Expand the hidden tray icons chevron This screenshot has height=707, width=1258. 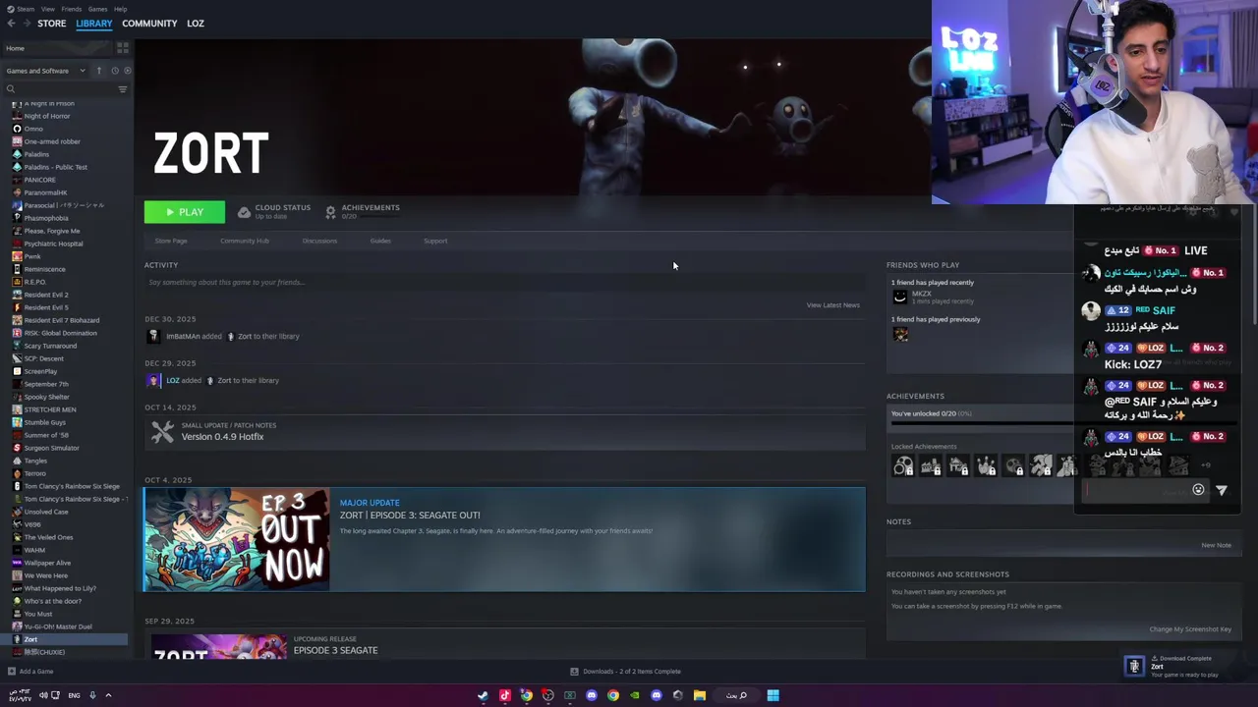pyautogui.click(x=108, y=695)
